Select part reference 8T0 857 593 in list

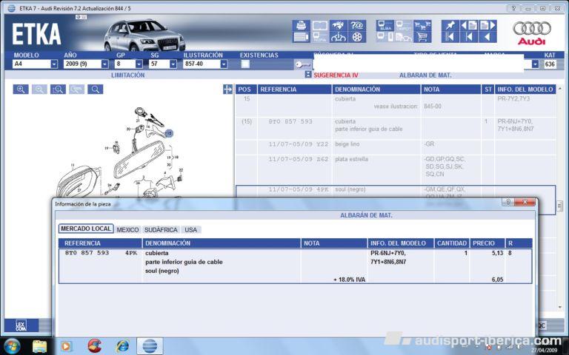[290, 121]
